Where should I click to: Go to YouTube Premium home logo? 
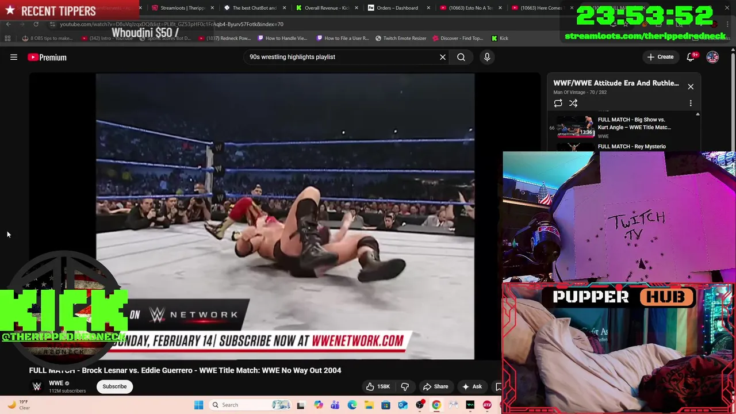pyautogui.click(x=47, y=57)
